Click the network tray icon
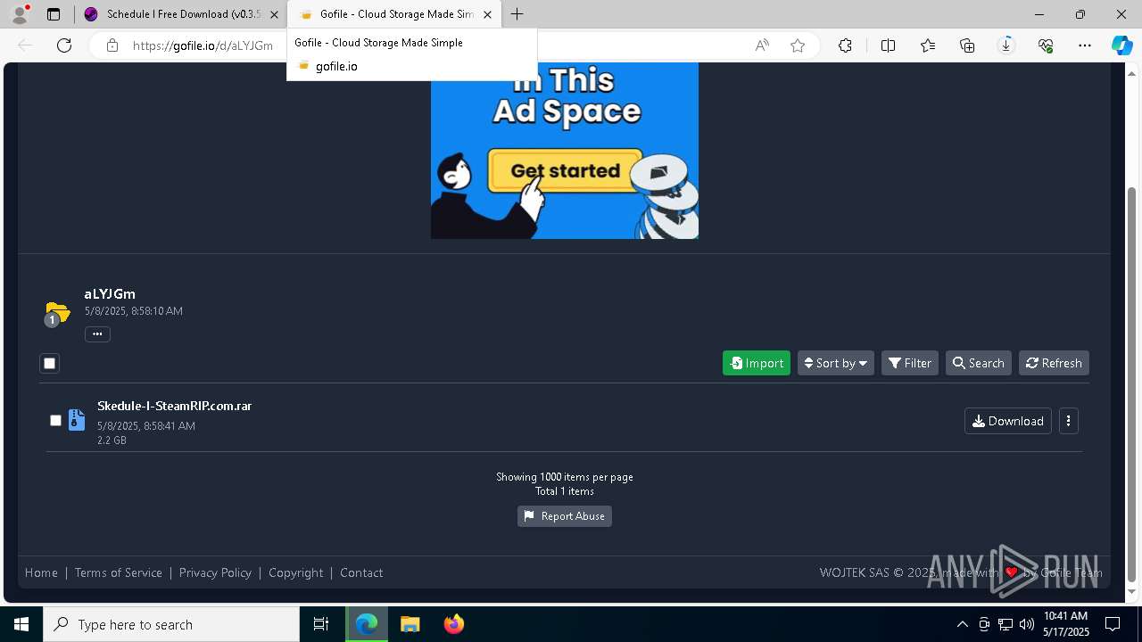 (1005, 624)
